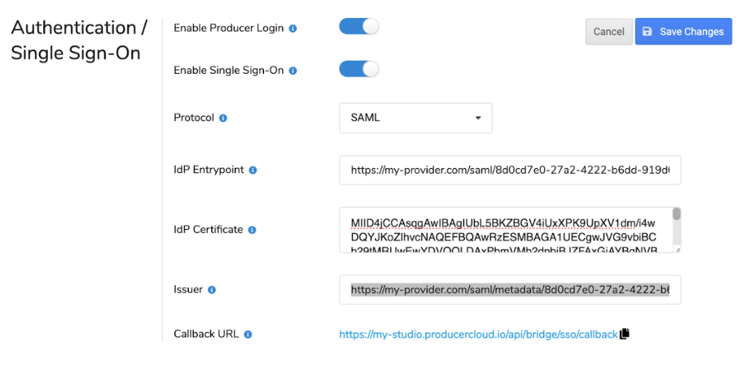Viewport: 738px width, 366px height.
Task: Click the Cancel button
Action: (x=609, y=31)
